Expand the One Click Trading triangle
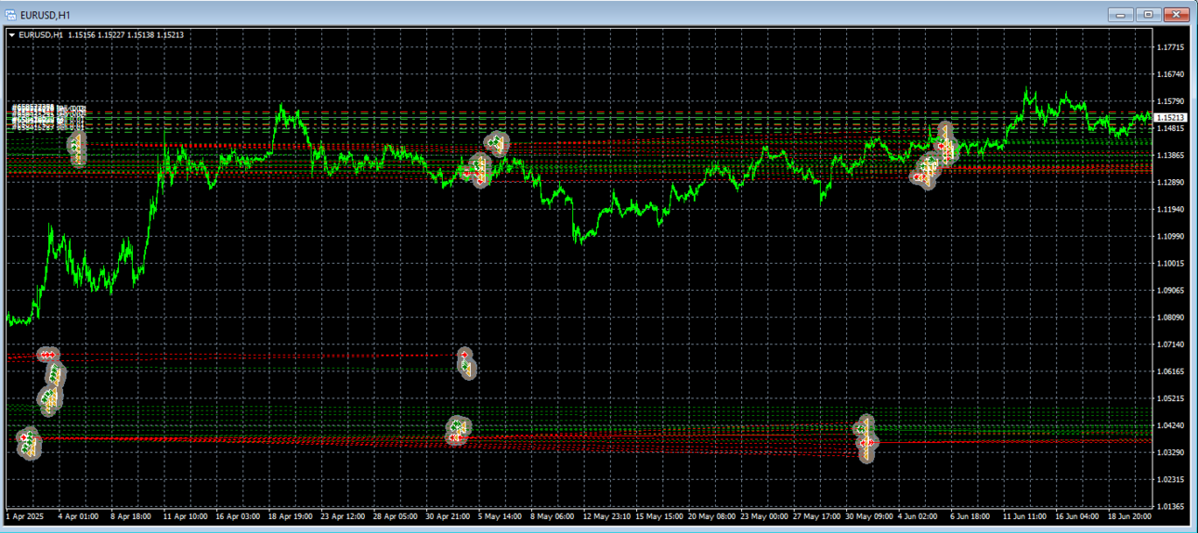 click(x=11, y=35)
